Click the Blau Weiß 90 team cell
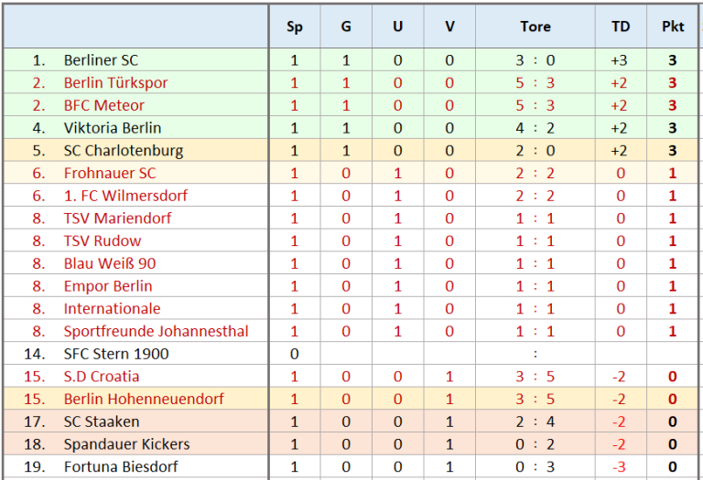This screenshot has height=480, width=703. (x=110, y=263)
